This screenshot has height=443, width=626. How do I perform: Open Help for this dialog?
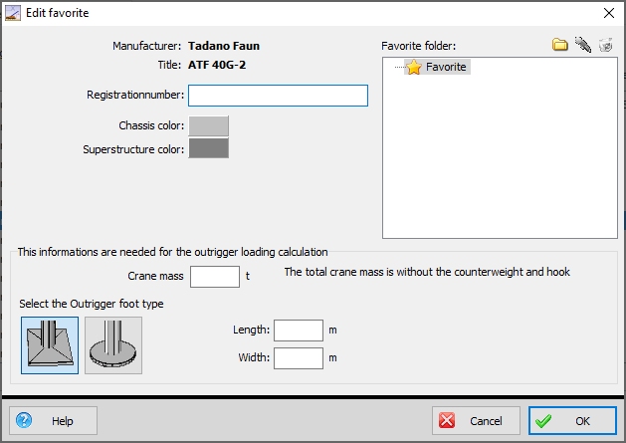tap(54, 421)
